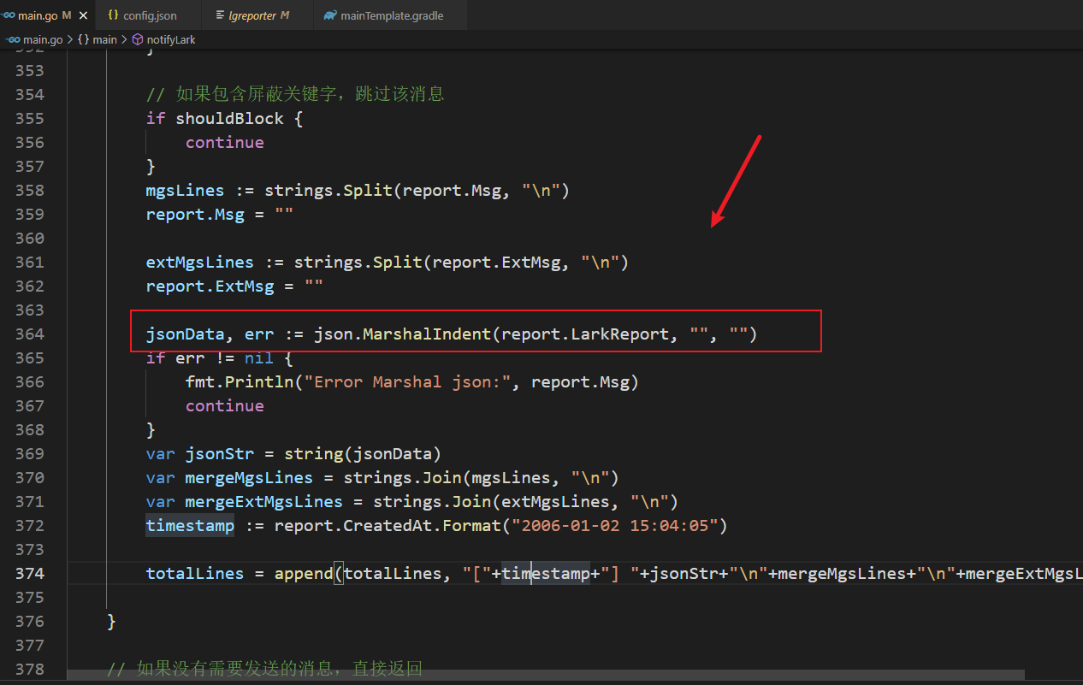Click the append function on line 374

click(304, 573)
